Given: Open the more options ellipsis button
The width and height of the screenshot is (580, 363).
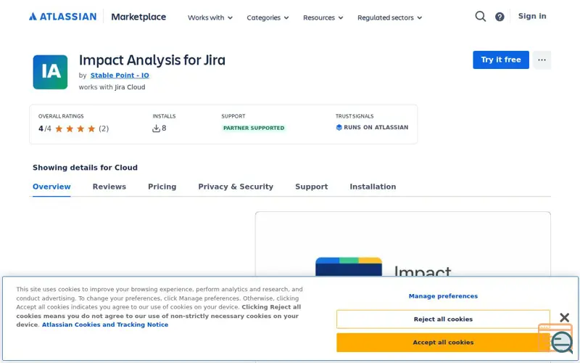Looking at the screenshot, I should [x=542, y=60].
